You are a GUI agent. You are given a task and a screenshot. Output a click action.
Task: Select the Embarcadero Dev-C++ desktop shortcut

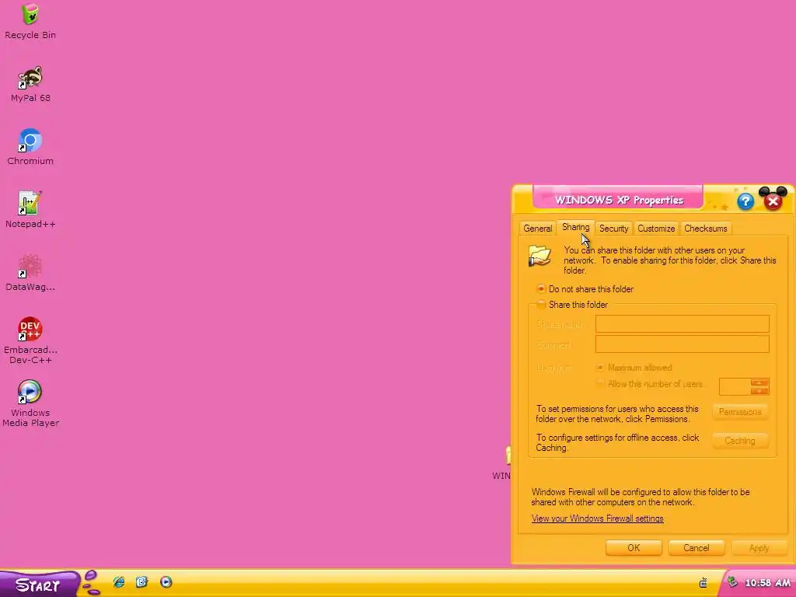click(30, 341)
